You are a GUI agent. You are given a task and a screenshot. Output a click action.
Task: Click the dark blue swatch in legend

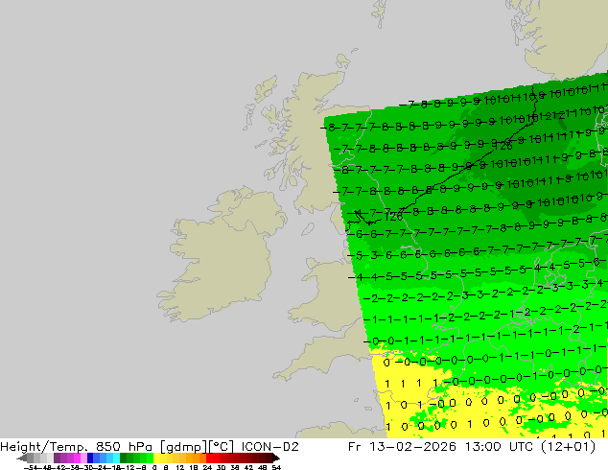(x=90, y=458)
